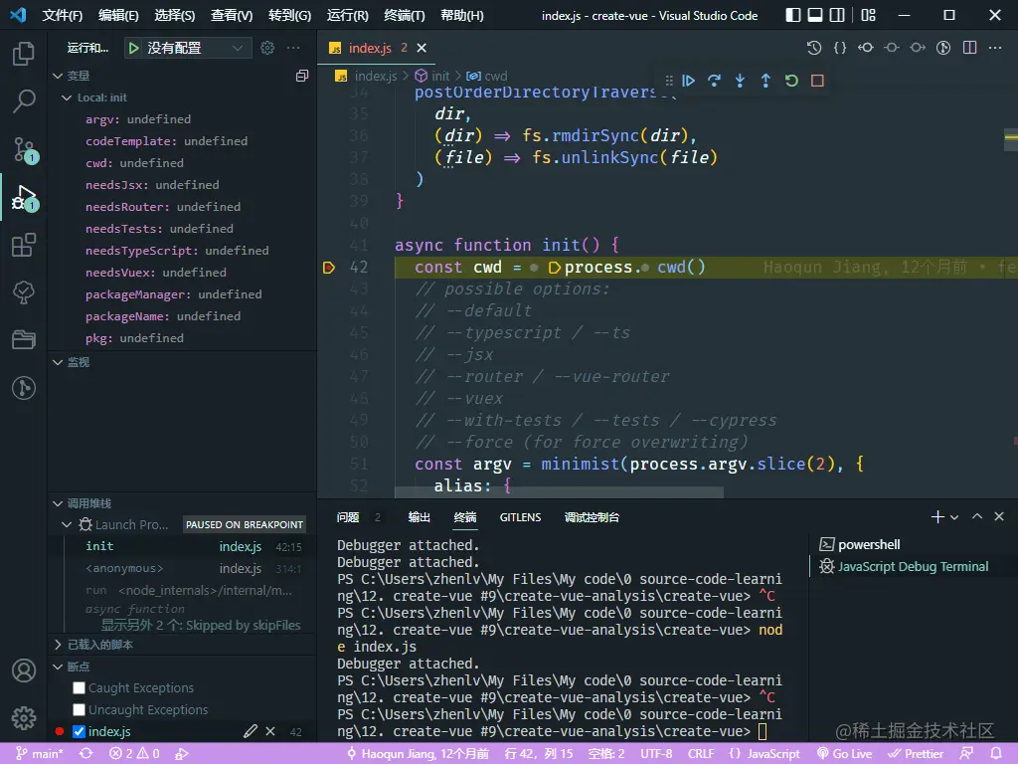Switch to the 问题 problems panel tab

pos(348,517)
